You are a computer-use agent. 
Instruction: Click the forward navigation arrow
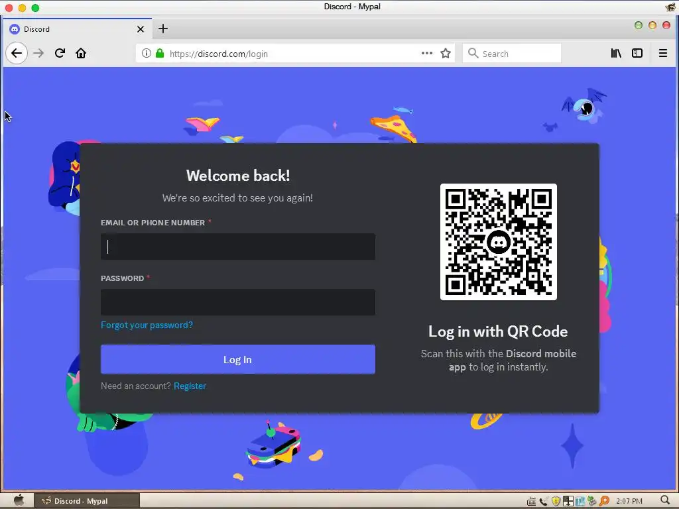tap(38, 53)
